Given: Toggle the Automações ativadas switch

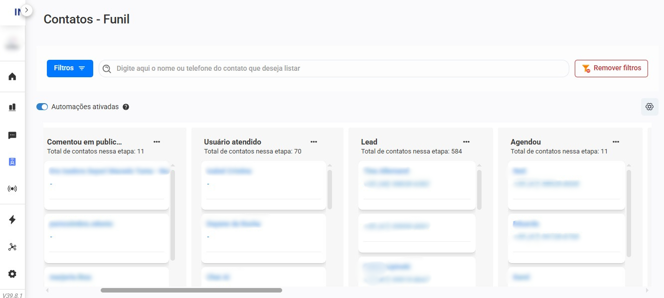Looking at the screenshot, I should click(42, 107).
